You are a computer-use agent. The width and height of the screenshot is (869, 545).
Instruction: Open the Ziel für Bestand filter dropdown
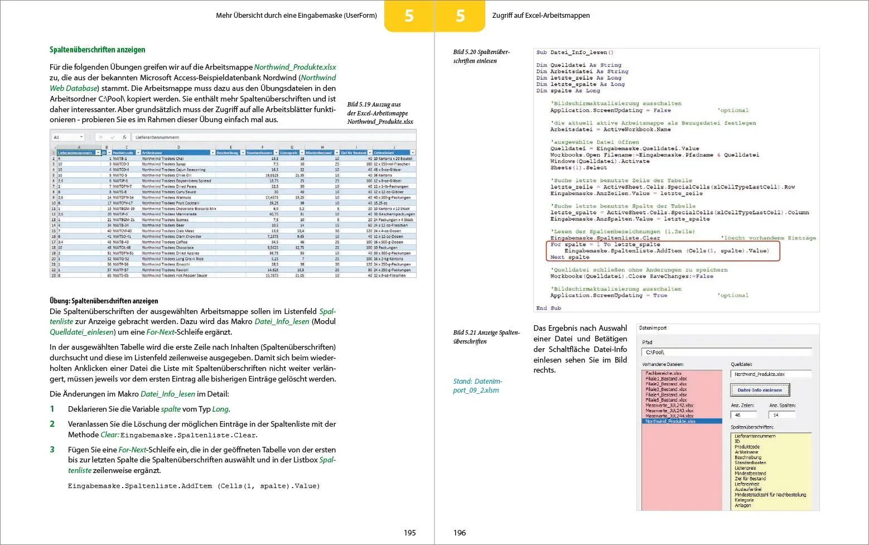pos(370,153)
